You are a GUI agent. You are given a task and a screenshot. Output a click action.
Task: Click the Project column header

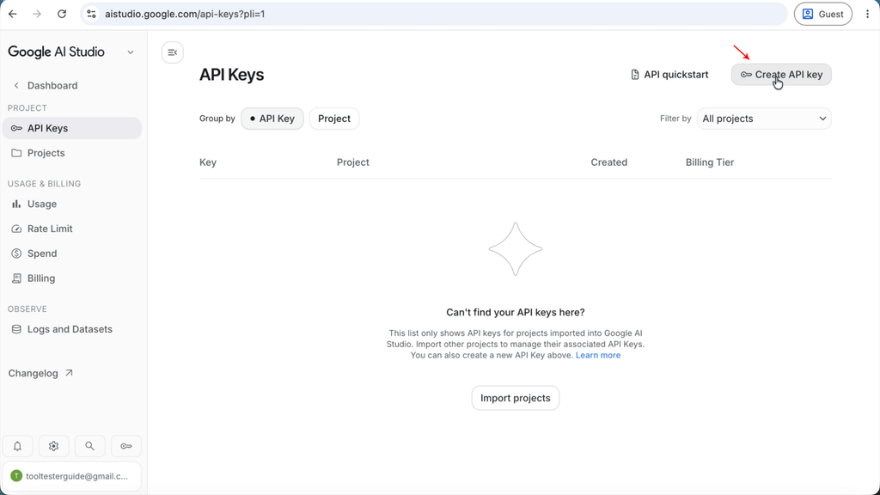coord(353,162)
